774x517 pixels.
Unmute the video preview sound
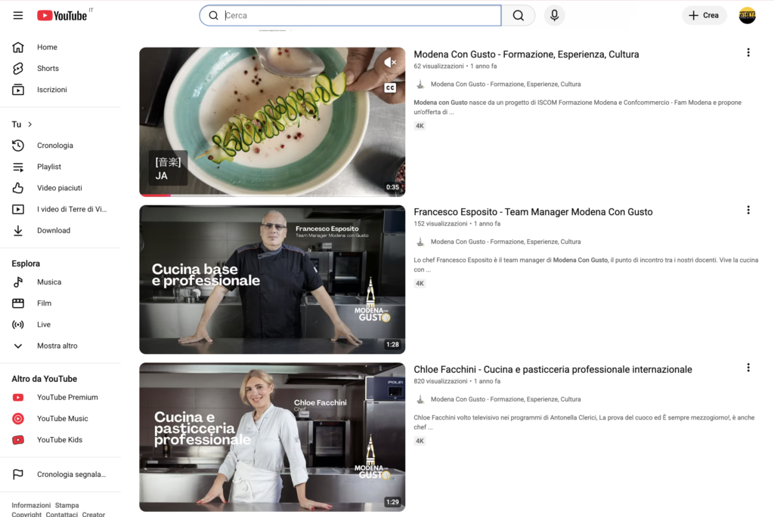pos(390,63)
